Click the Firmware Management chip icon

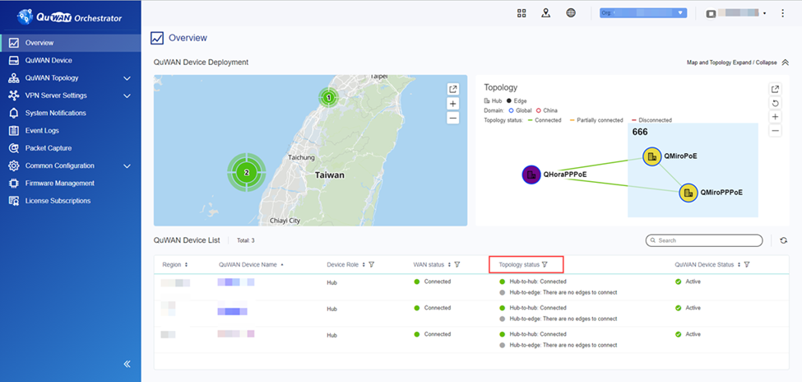(14, 184)
